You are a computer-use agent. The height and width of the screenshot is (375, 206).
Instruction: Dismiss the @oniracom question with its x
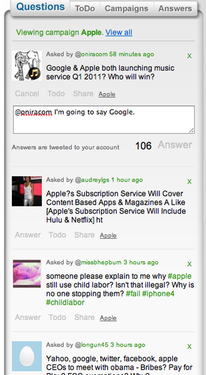tap(190, 56)
